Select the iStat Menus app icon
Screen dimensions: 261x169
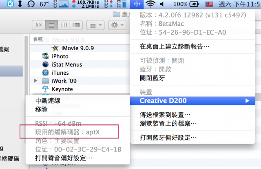point(45,64)
